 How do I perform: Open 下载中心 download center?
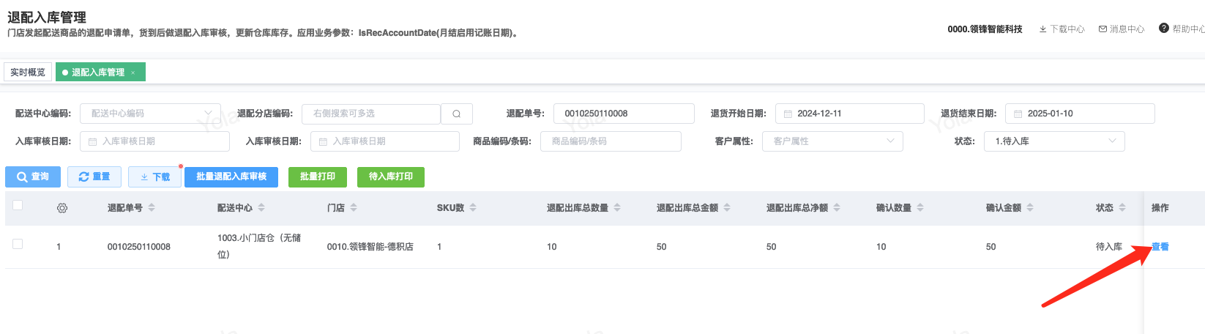pos(1062,29)
